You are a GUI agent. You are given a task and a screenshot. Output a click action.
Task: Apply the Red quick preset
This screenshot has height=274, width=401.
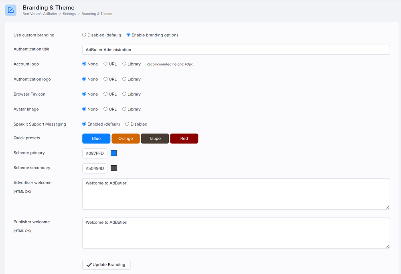click(184, 138)
